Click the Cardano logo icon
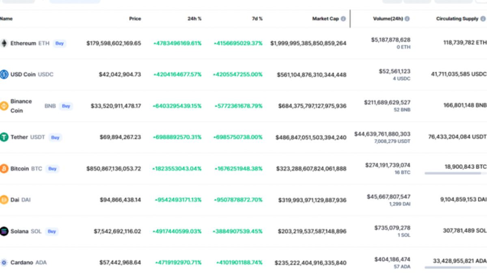Screen dimensions: 487x274 (x=4, y=263)
